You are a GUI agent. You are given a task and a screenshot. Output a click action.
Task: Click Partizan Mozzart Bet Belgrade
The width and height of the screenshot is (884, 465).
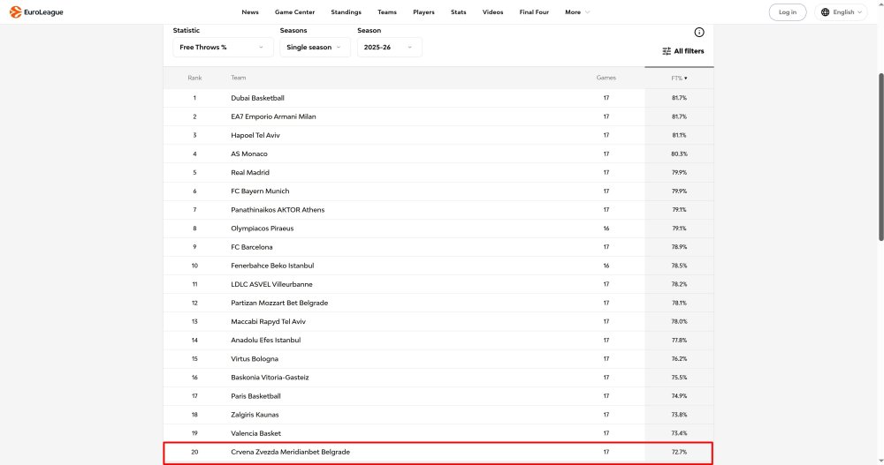(x=279, y=303)
